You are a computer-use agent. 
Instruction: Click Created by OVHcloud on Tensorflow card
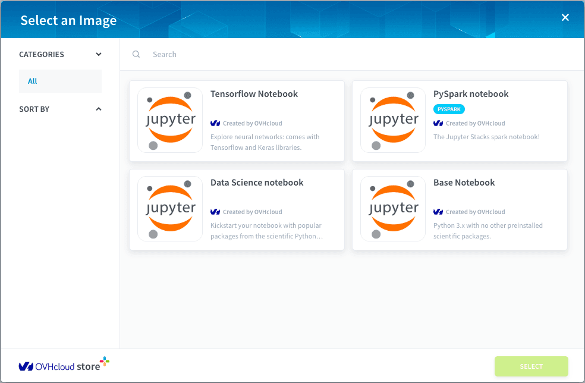click(253, 124)
